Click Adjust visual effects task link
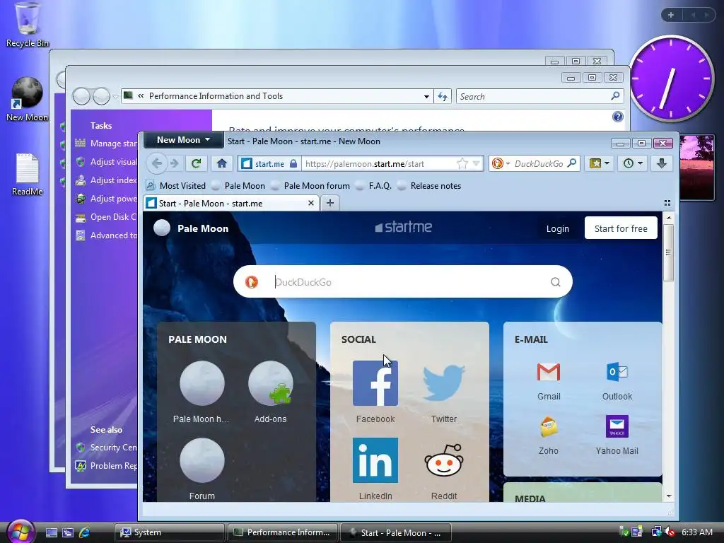The height and width of the screenshot is (543, 724). pos(114,162)
